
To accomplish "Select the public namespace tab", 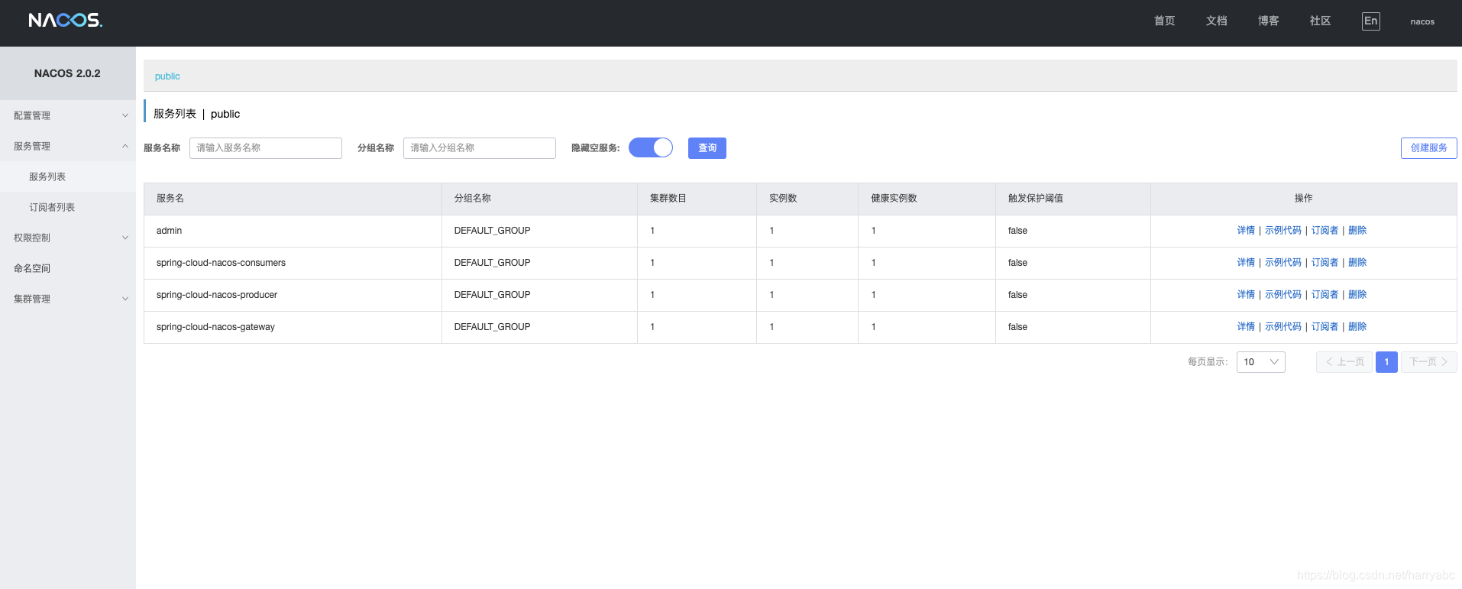I will coord(167,76).
